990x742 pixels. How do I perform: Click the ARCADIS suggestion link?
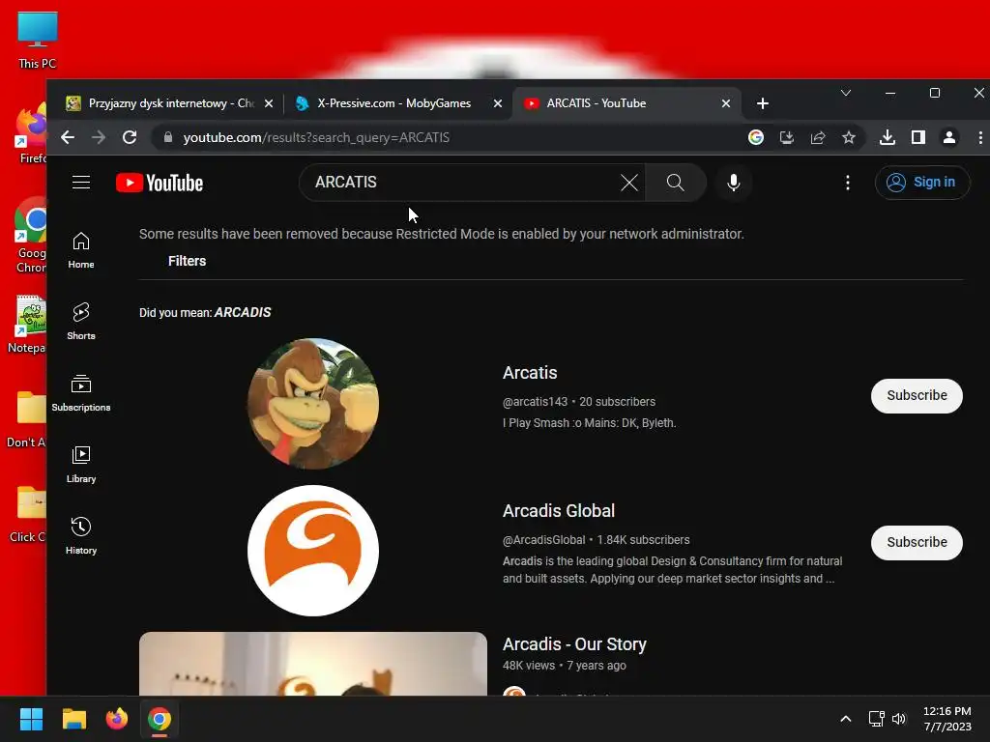tap(243, 312)
